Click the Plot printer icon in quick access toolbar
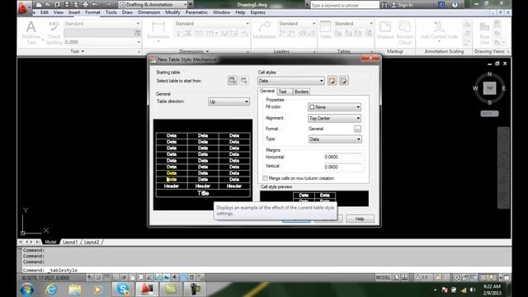This screenshot has height=297, width=528. [85, 4]
